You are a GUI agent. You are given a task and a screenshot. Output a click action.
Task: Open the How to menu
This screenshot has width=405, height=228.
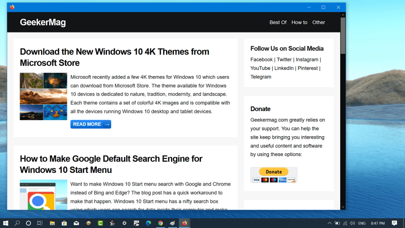[299, 23]
